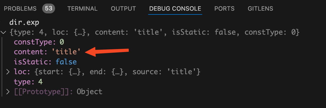Expand the loc property chevron
Screen dimensions: 326x108
(8, 72)
